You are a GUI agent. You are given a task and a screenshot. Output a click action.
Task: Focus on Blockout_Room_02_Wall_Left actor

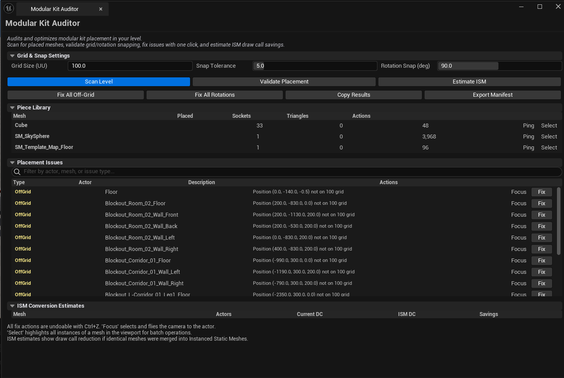519,238
